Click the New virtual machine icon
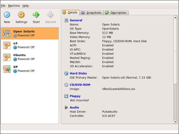Image resolution: width=179 pixels, height=134 pixels. click(x=7, y=15)
